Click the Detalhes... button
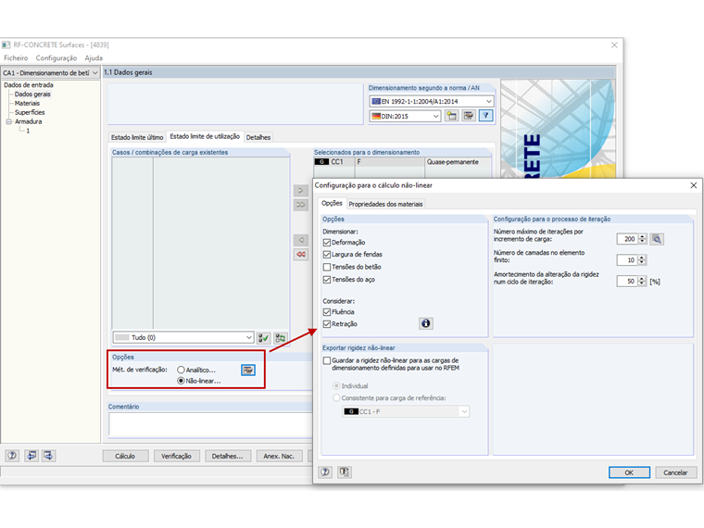 pyautogui.click(x=228, y=456)
